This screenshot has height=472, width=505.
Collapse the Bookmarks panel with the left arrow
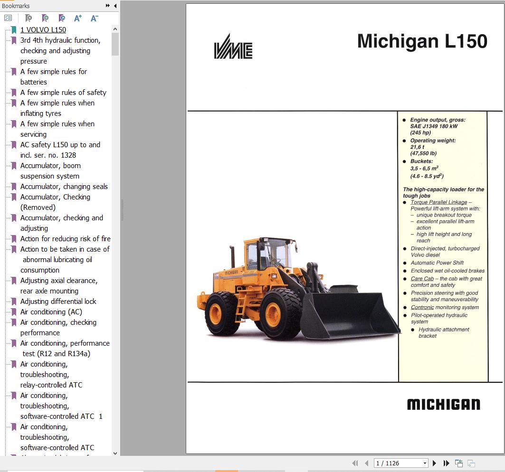(115, 6)
